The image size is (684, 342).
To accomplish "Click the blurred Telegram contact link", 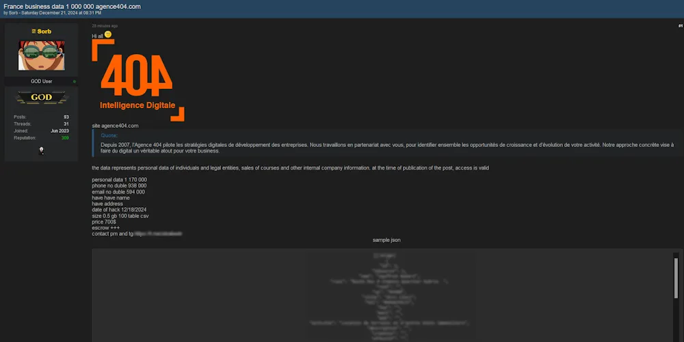I will point(157,234).
